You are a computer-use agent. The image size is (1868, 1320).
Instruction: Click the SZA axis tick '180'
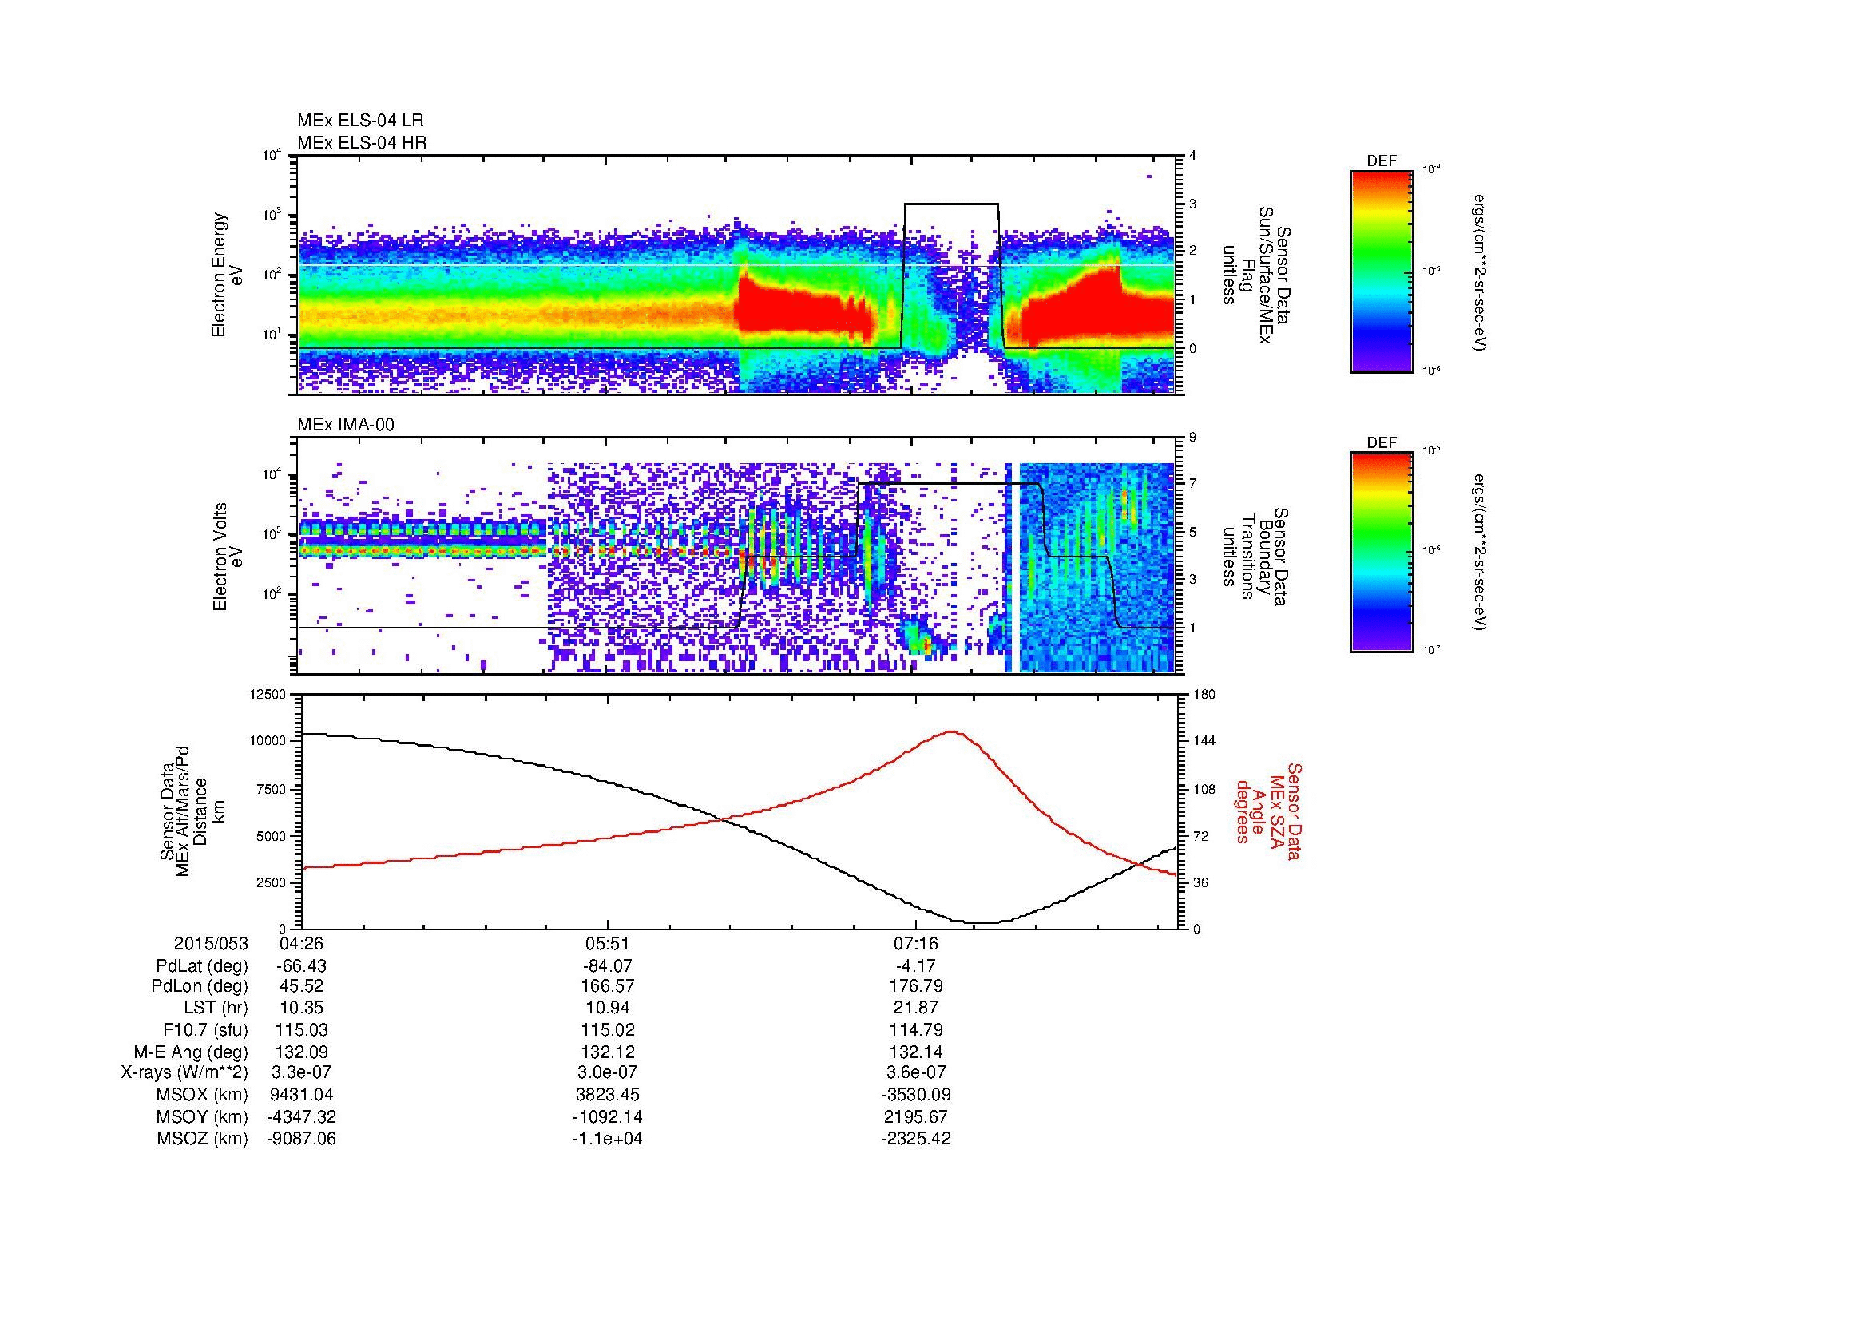[x=1204, y=694]
